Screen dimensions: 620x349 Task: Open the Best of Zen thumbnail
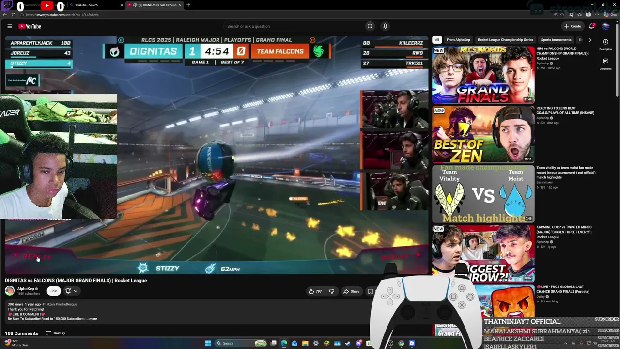(483, 134)
